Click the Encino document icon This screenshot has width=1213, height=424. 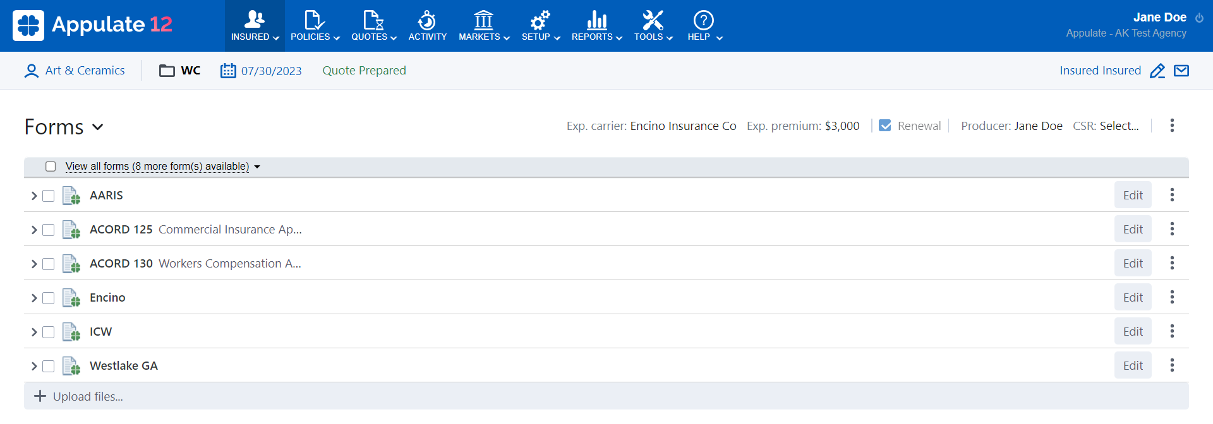[x=71, y=298]
